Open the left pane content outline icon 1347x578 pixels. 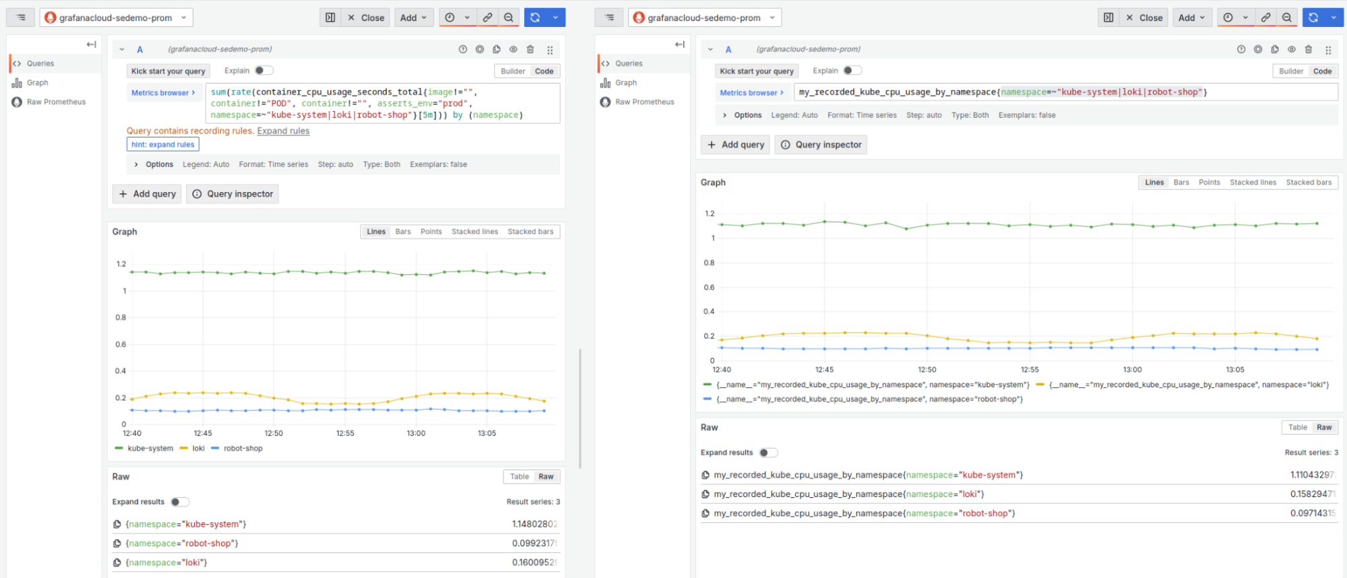pyautogui.click(x=21, y=18)
